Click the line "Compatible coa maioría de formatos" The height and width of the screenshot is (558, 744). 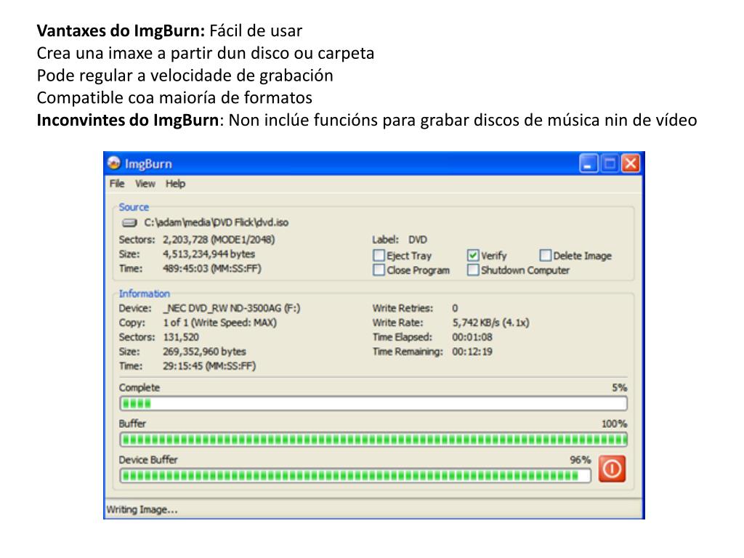(174, 98)
